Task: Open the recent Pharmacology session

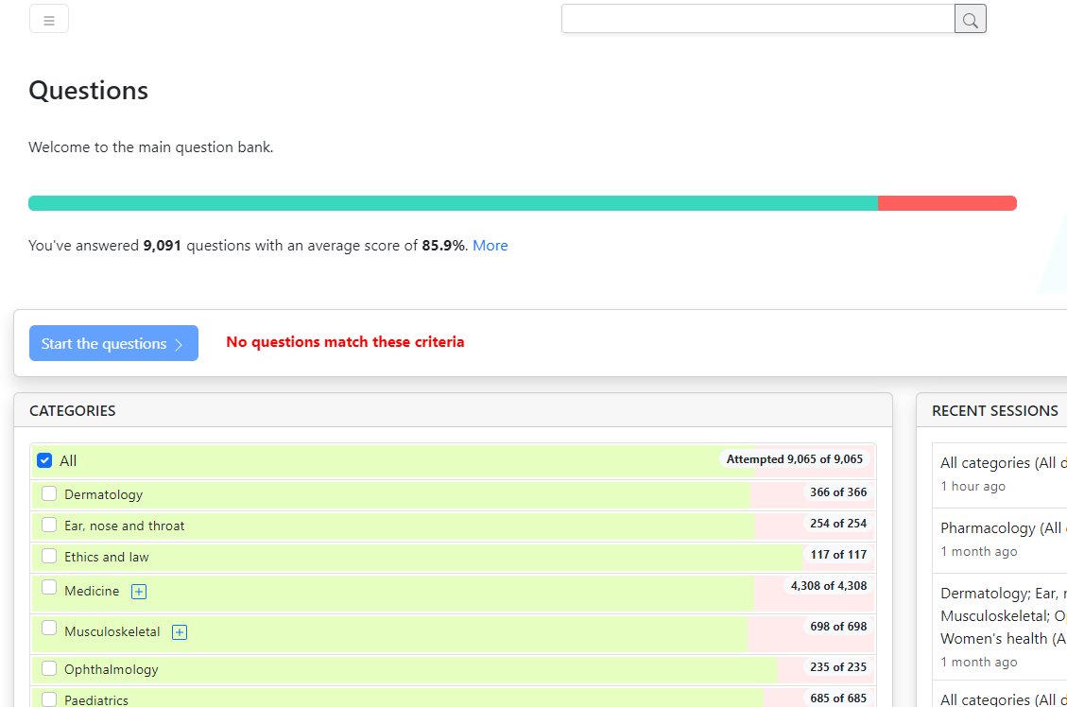Action: 1002,527
